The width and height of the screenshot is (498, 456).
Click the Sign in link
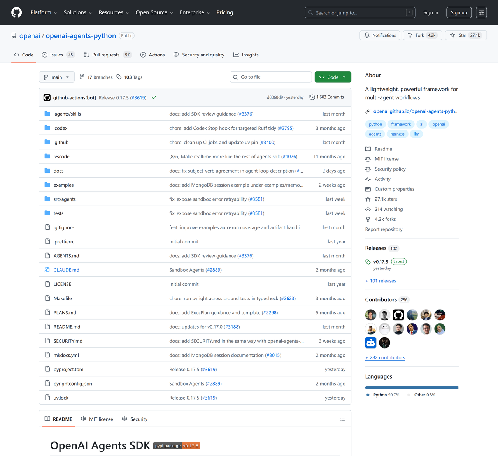pyautogui.click(x=431, y=12)
